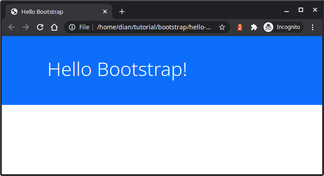
Task: Open the Chrome three-dot menu
Action: (x=312, y=27)
